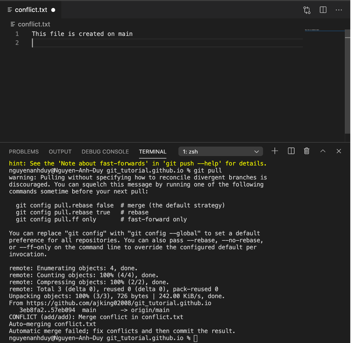This screenshot has height=343, width=351.
Task: Click conflict.txt in the breadcrumb bar
Action: pyautogui.click(x=34, y=24)
